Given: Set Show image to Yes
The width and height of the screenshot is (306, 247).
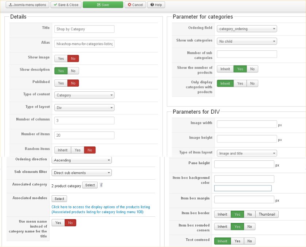Looking at the screenshot, I should pos(61,59).
